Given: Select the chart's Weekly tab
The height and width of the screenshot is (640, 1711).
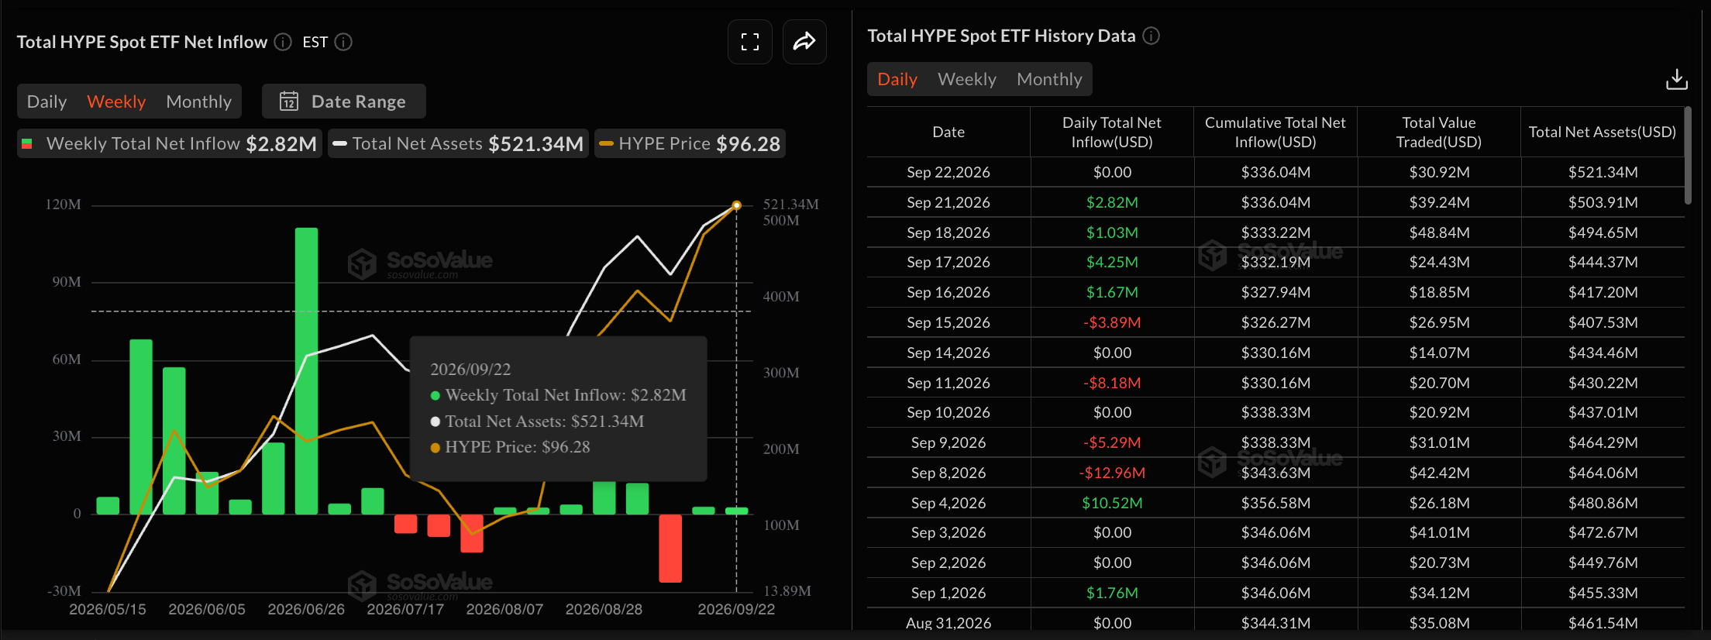Looking at the screenshot, I should coord(116,102).
